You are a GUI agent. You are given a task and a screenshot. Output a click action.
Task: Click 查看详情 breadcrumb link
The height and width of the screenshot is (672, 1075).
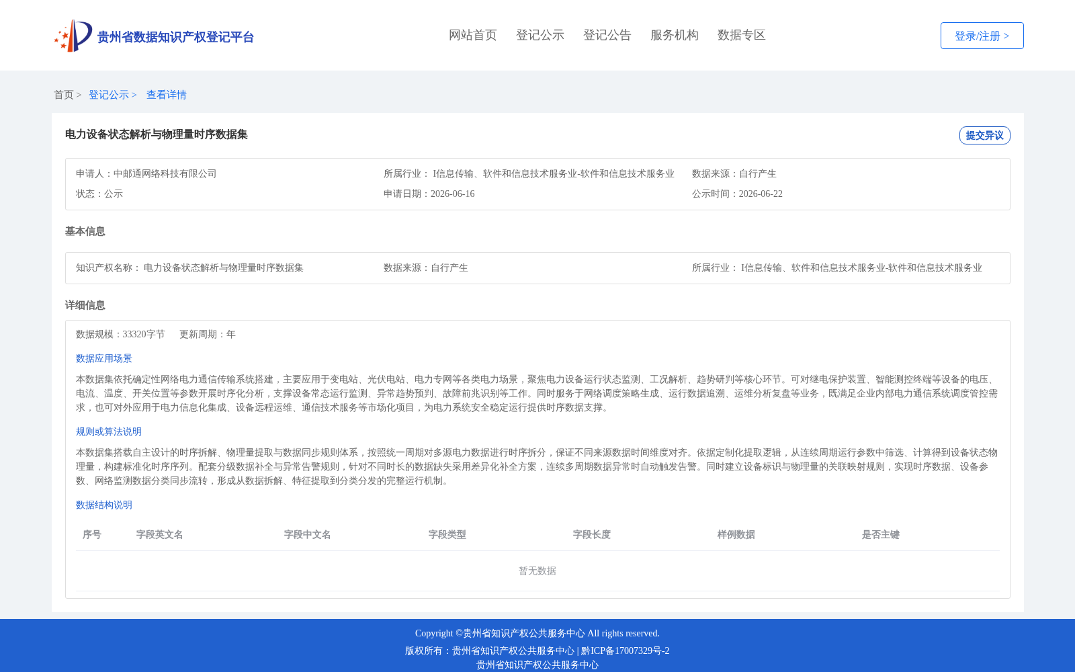coord(167,95)
